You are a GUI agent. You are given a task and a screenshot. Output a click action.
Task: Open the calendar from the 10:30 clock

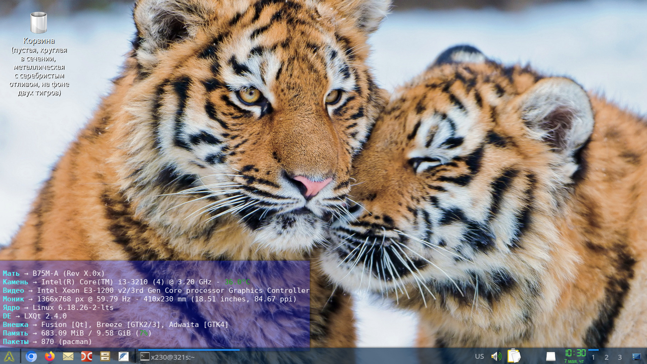point(575,356)
